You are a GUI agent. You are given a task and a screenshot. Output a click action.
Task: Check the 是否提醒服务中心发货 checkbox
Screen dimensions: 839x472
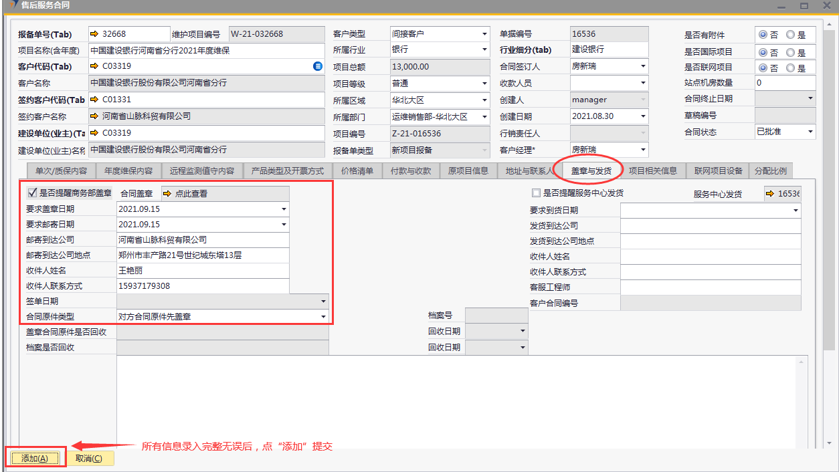[536, 193]
